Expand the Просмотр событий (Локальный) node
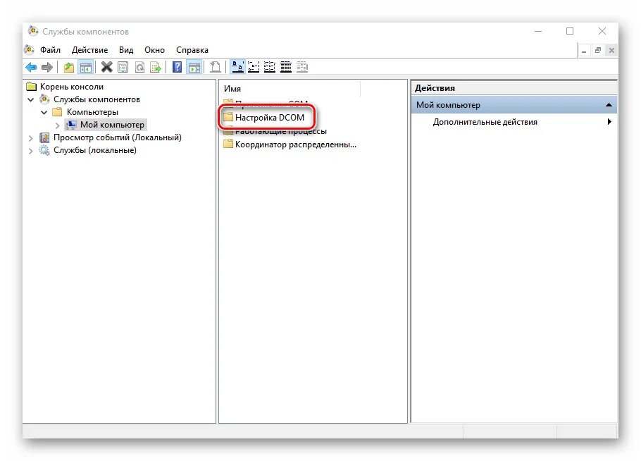Viewport: 641px width, 461px height. (x=31, y=138)
